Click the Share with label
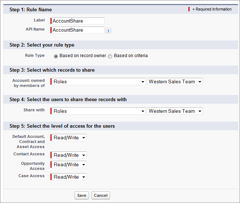Image resolution: width=240 pixels, height=203 pixels. coord(34,110)
